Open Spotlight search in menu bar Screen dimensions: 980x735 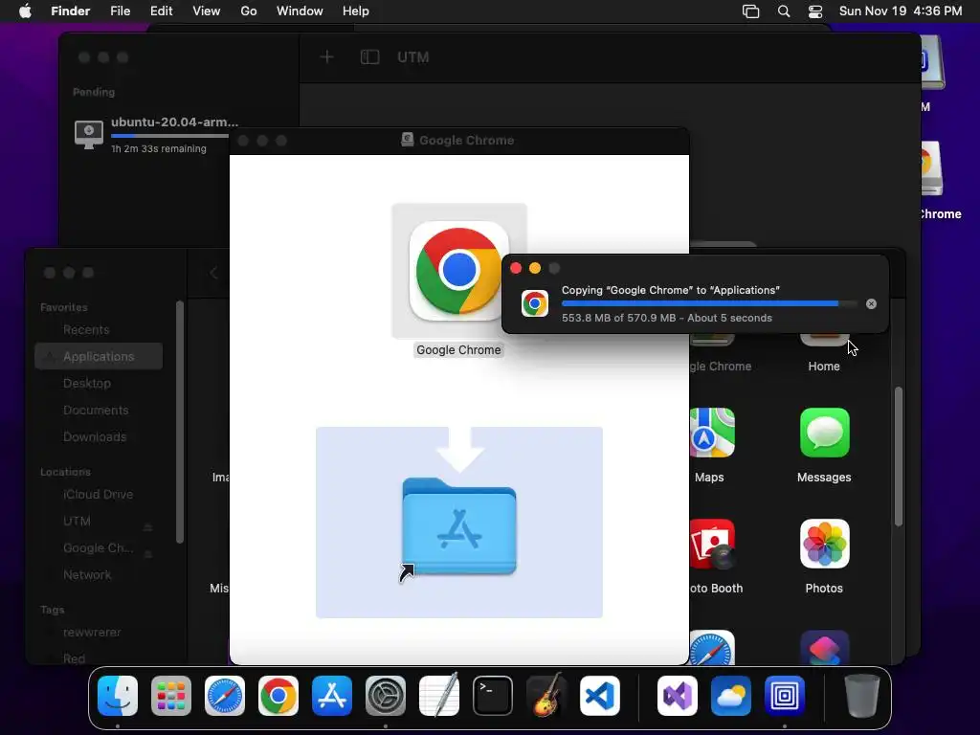point(784,11)
